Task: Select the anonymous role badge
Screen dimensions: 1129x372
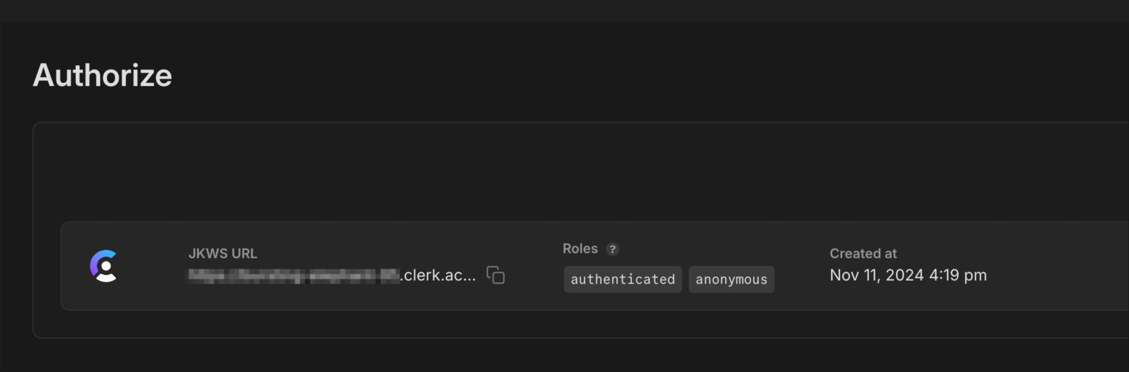Action: tap(731, 279)
